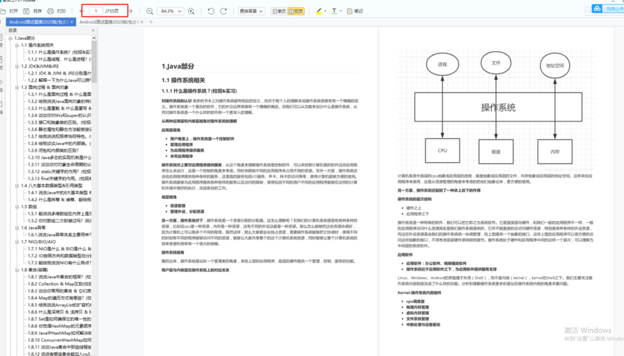Image resolution: width=624 pixels, height=356 pixels.
Task: Print the document using 打印
Action: click(x=56, y=11)
